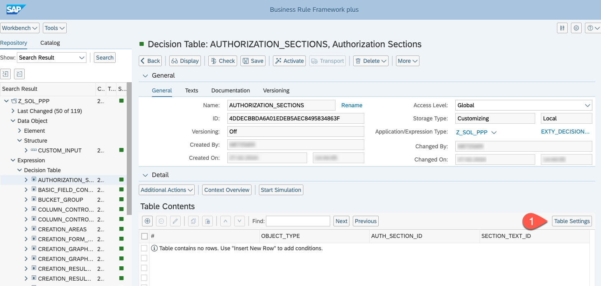Tick the select-all checkbox in table header

(x=144, y=236)
